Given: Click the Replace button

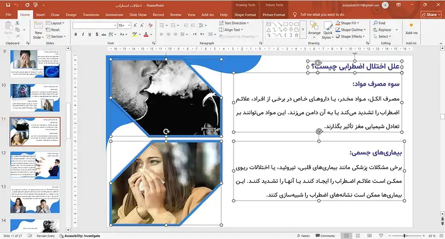Looking at the screenshot, I should click(382, 30).
